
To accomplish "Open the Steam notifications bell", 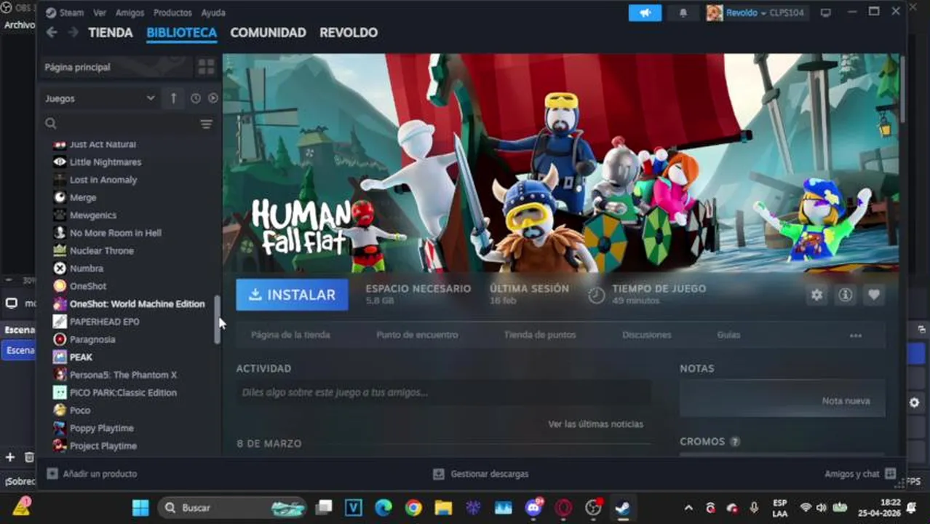I will click(x=683, y=13).
